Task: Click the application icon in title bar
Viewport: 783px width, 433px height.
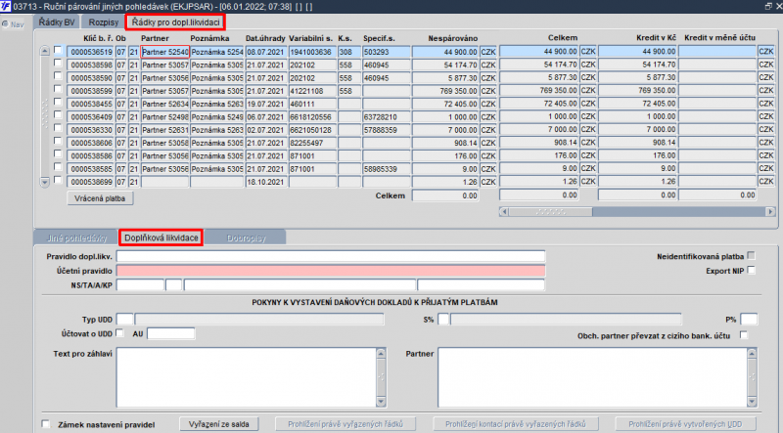Action: click(x=6, y=6)
